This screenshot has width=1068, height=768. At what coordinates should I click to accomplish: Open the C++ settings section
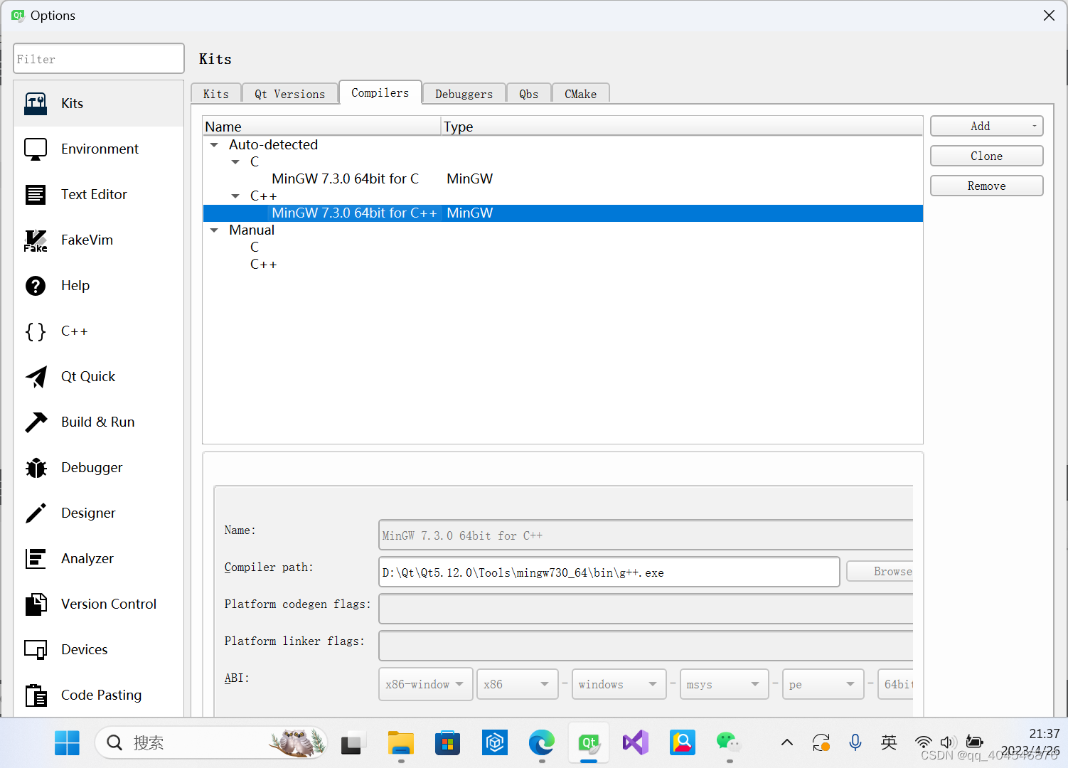74,331
